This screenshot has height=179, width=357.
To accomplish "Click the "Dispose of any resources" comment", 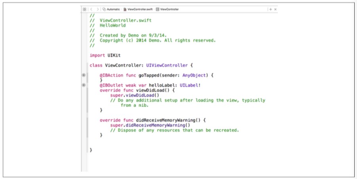I will coord(175,130).
